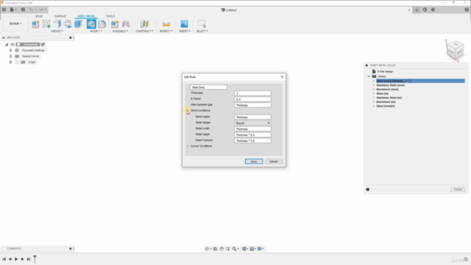Expand the Corner Conditions section
471x265 pixels.
point(188,146)
